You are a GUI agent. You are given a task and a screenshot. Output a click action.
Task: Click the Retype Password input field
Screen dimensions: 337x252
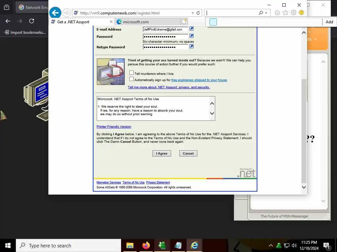point(166,47)
